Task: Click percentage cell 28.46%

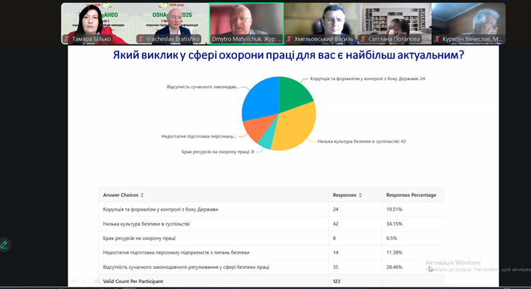Action: [394, 267]
